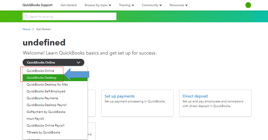Click the undefined page heading
Viewport: 268px width, 140px height.
tap(44, 42)
